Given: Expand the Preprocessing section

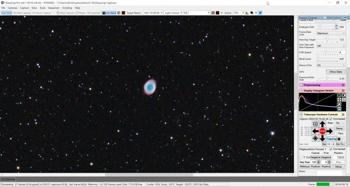Looking at the screenshot, I should point(301,85).
